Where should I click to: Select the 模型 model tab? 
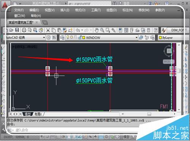[x=28, y=114]
